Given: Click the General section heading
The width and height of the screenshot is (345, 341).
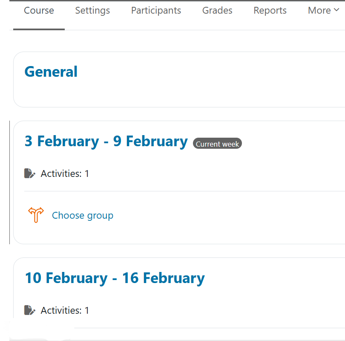Looking at the screenshot, I should tap(51, 72).
